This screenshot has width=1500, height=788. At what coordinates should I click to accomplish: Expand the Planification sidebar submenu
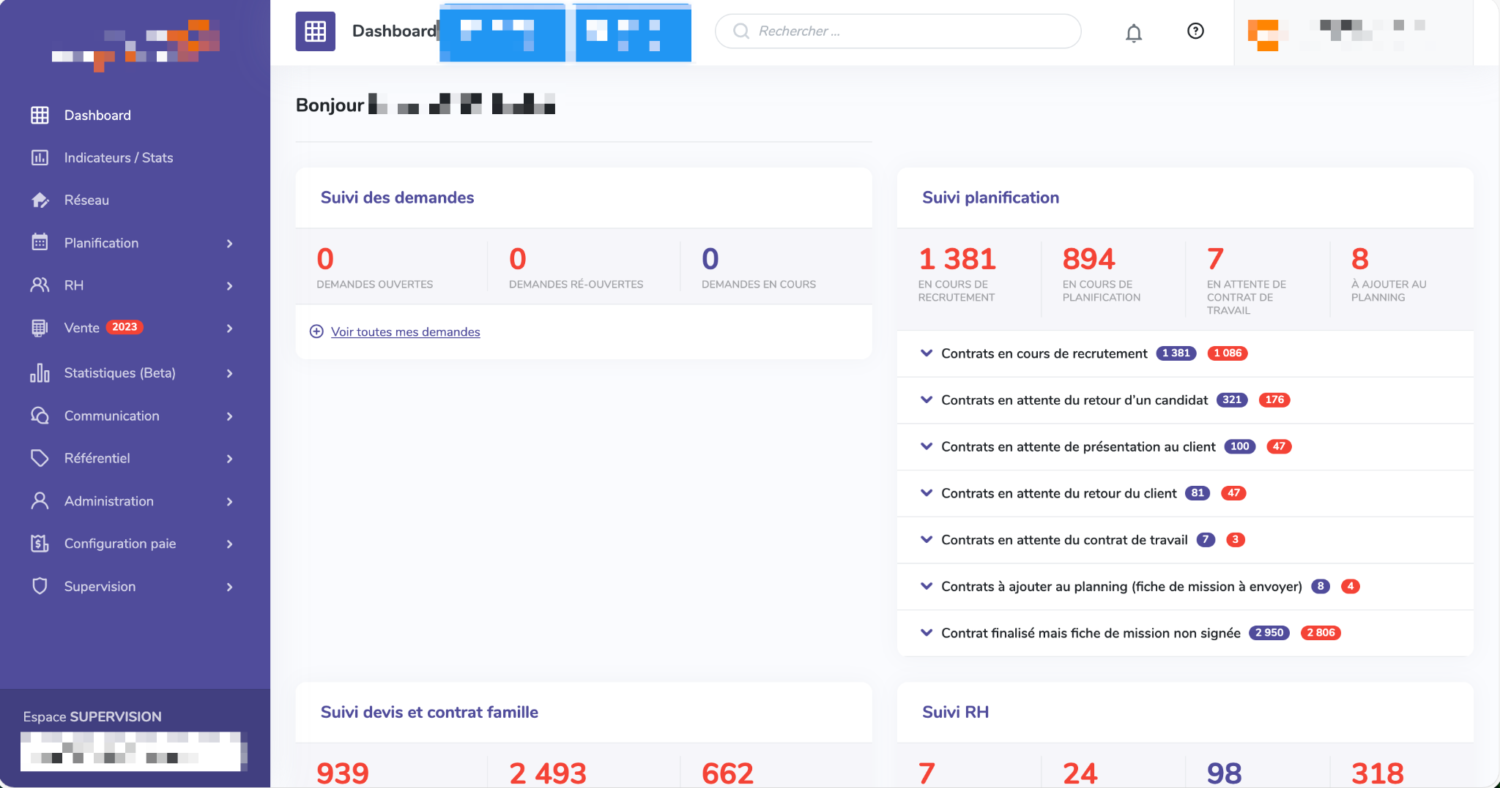[x=230, y=242]
